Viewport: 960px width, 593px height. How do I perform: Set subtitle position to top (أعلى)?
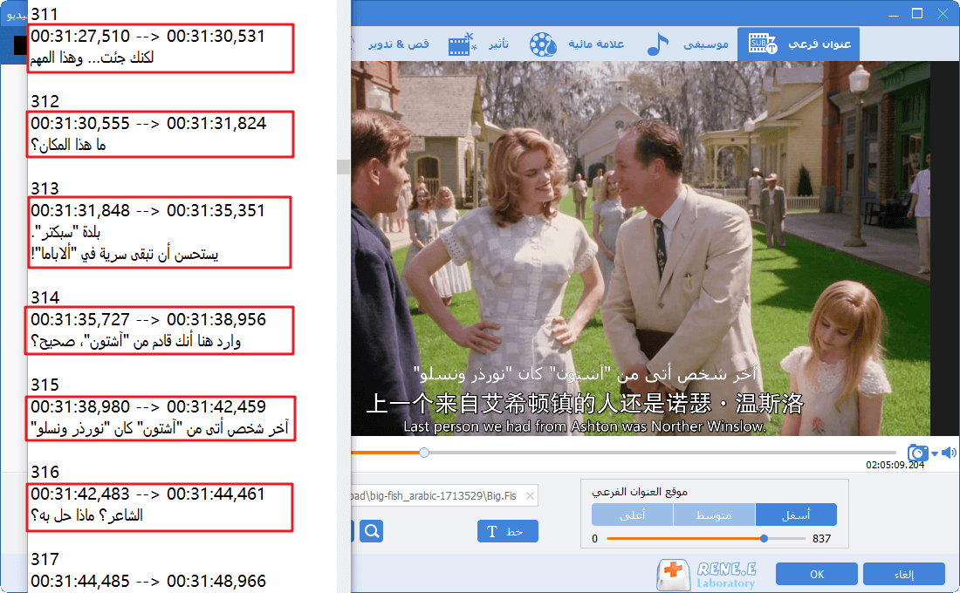click(x=633, y=515)
